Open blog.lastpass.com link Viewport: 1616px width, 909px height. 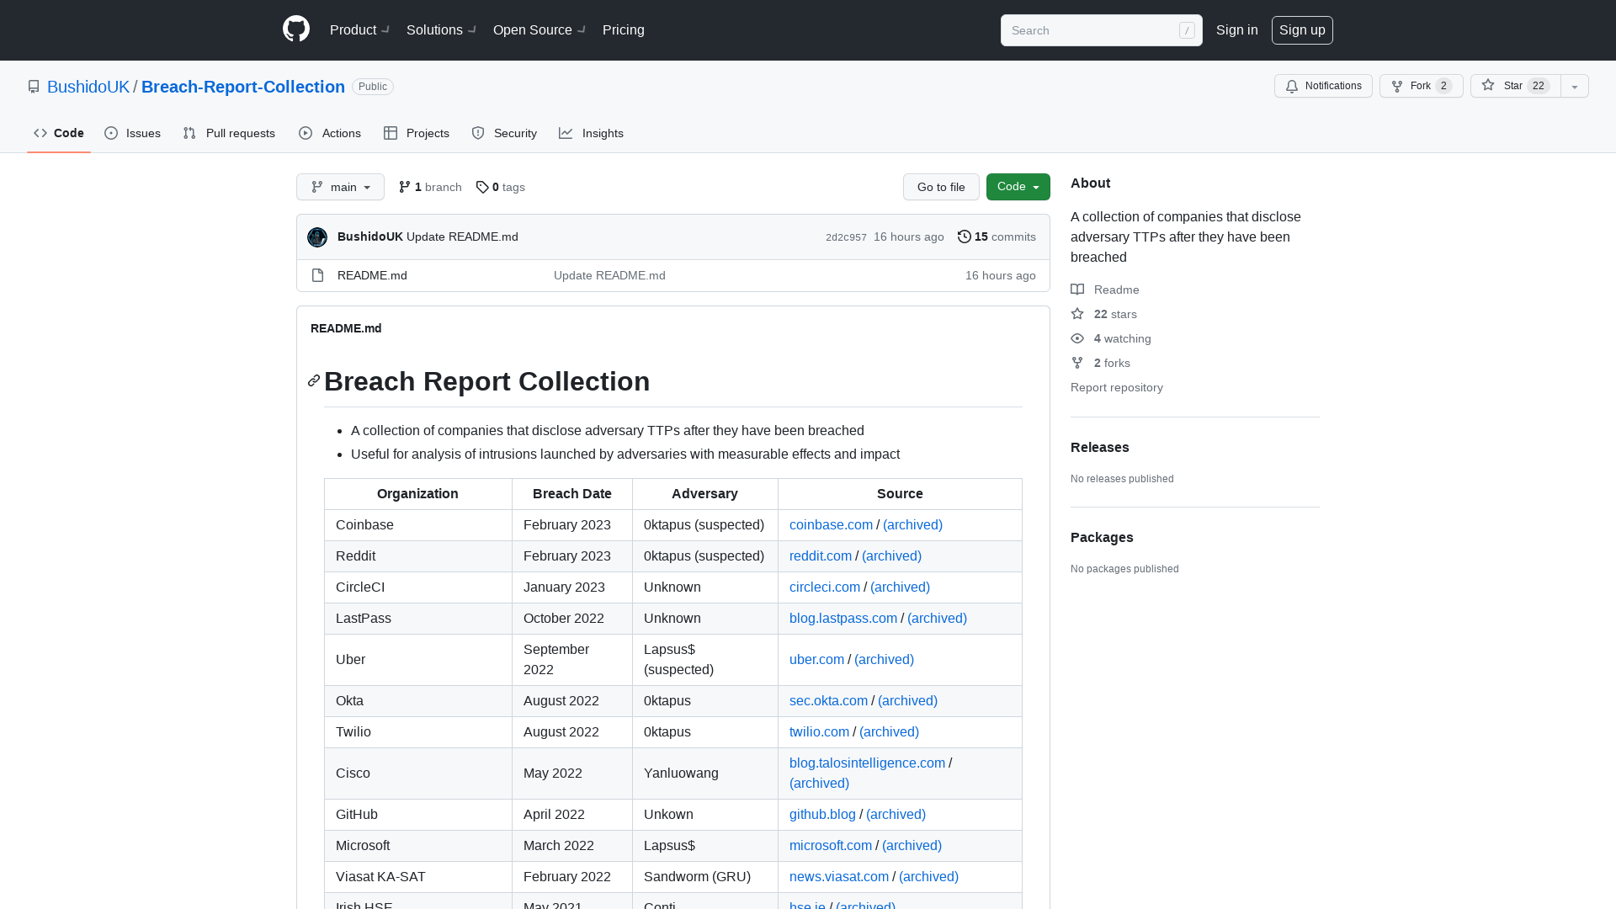[x=843, y=618]
